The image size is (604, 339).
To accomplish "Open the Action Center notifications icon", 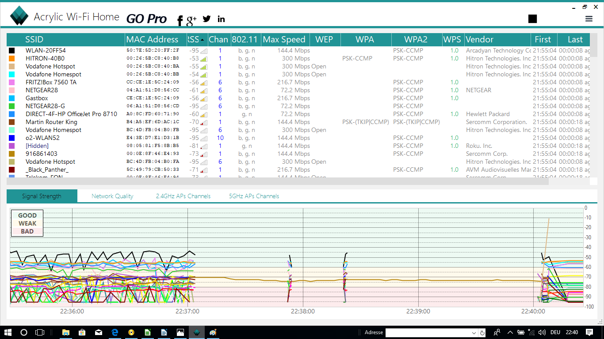I will 589,332.
